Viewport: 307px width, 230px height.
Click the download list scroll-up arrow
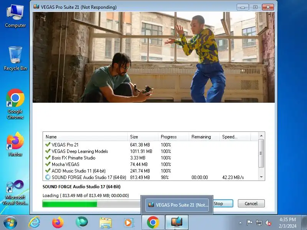[x=261, y=136]
